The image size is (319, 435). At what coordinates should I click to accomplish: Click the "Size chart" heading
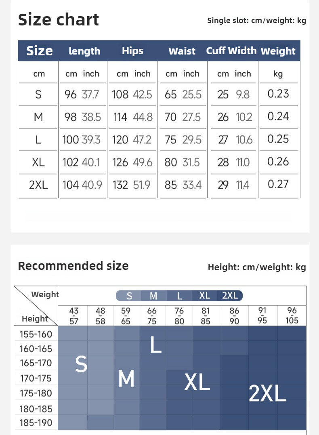pyautogui.click(x=59, y=20)
